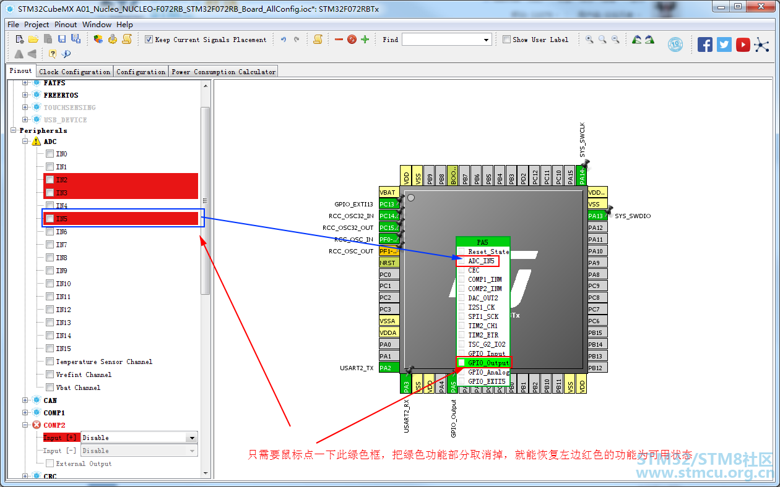This screenshot has height=487, width=780.
Task: Click the New Project icon
Action: click(19, 39)
